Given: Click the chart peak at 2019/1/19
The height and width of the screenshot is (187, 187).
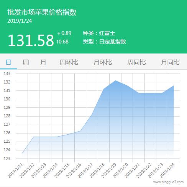Looking at the screenshot, I should point(115,80).
